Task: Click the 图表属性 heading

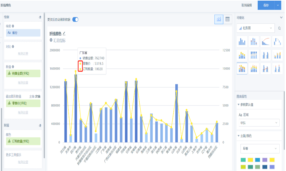Action: coord(242,96)
